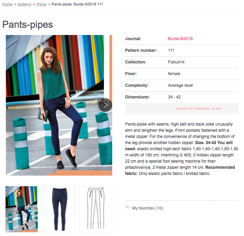Image resolution: width=244 pixels, height=236 pixels.
Task: Click the pants description paragraph text
Action: 182,149
